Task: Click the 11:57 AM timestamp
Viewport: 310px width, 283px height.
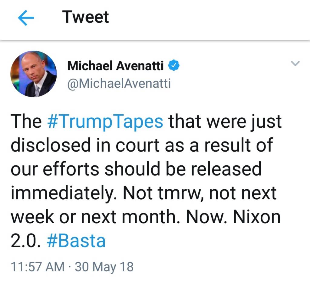Action: 38,267
